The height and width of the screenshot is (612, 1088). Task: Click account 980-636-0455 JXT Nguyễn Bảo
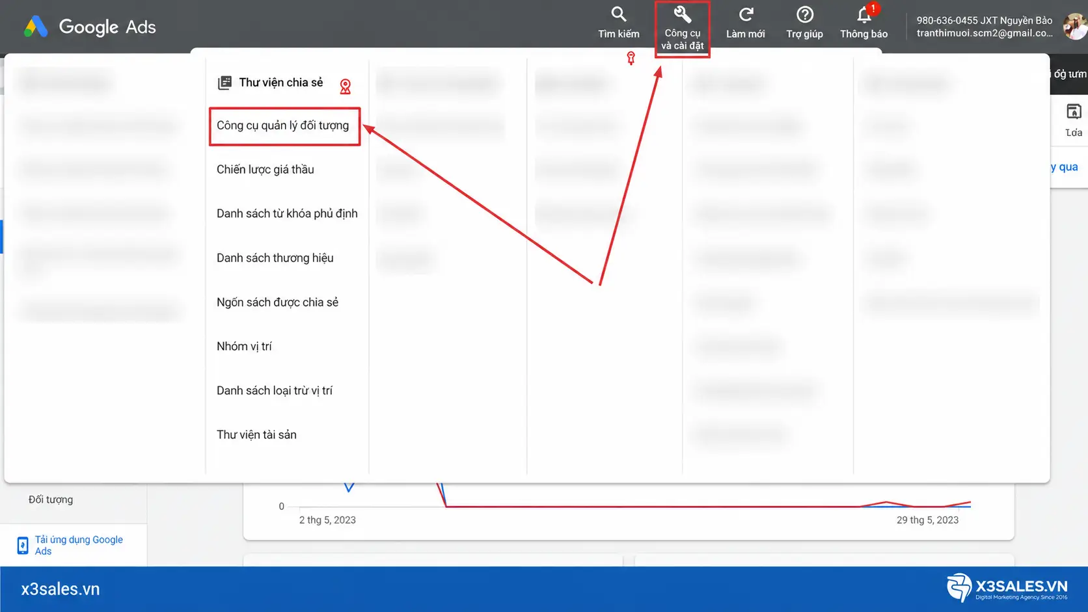984,20
